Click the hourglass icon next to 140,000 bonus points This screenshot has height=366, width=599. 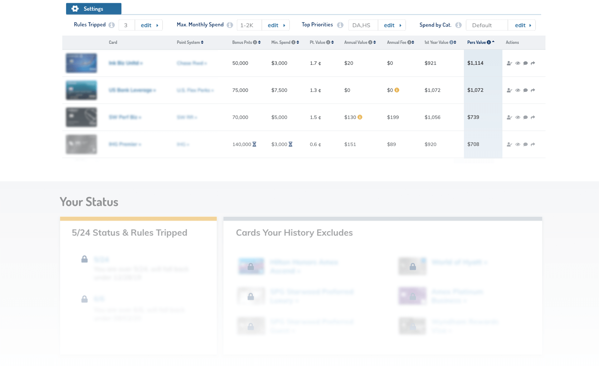[254, 144]
